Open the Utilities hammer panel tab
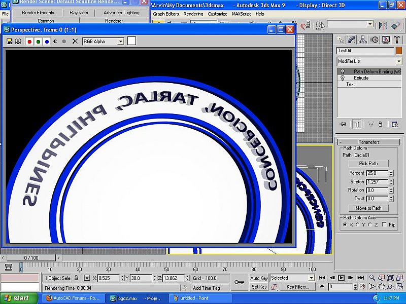This screenshot has height=304, width=406. tap(397, 40)
